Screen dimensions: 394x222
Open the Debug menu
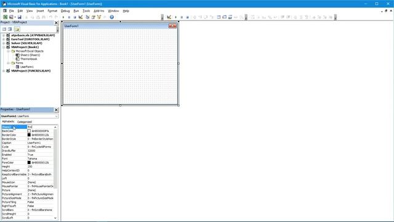65,11
